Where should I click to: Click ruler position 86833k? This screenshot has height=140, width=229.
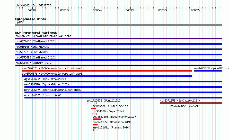point(65,10)
